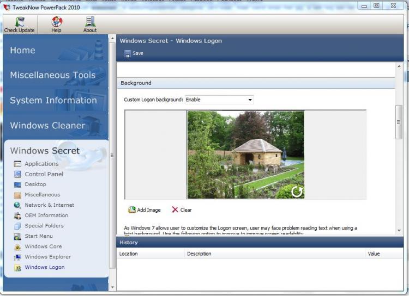This screenshot has width=409, height=296.
Task: Click the Location column header
Action: 128,254
